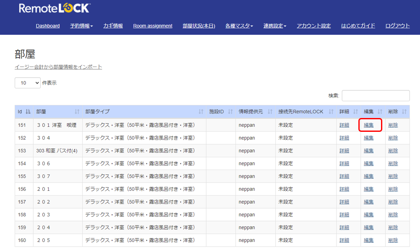The image size is (420, 249).
Task: Sort table by Id column icon
Action: [28, 112]
